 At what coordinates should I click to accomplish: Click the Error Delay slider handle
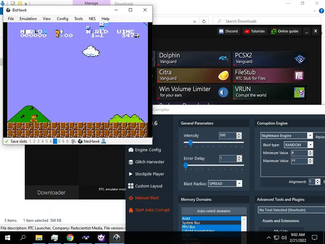click(186, 166)
